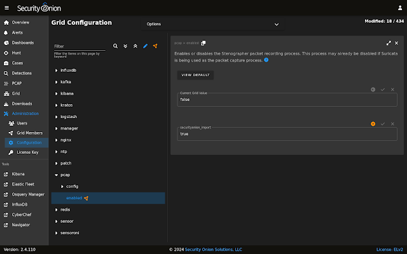Expand the setting panel to full width
Screen dimensions: 407x254
(389, 43)
